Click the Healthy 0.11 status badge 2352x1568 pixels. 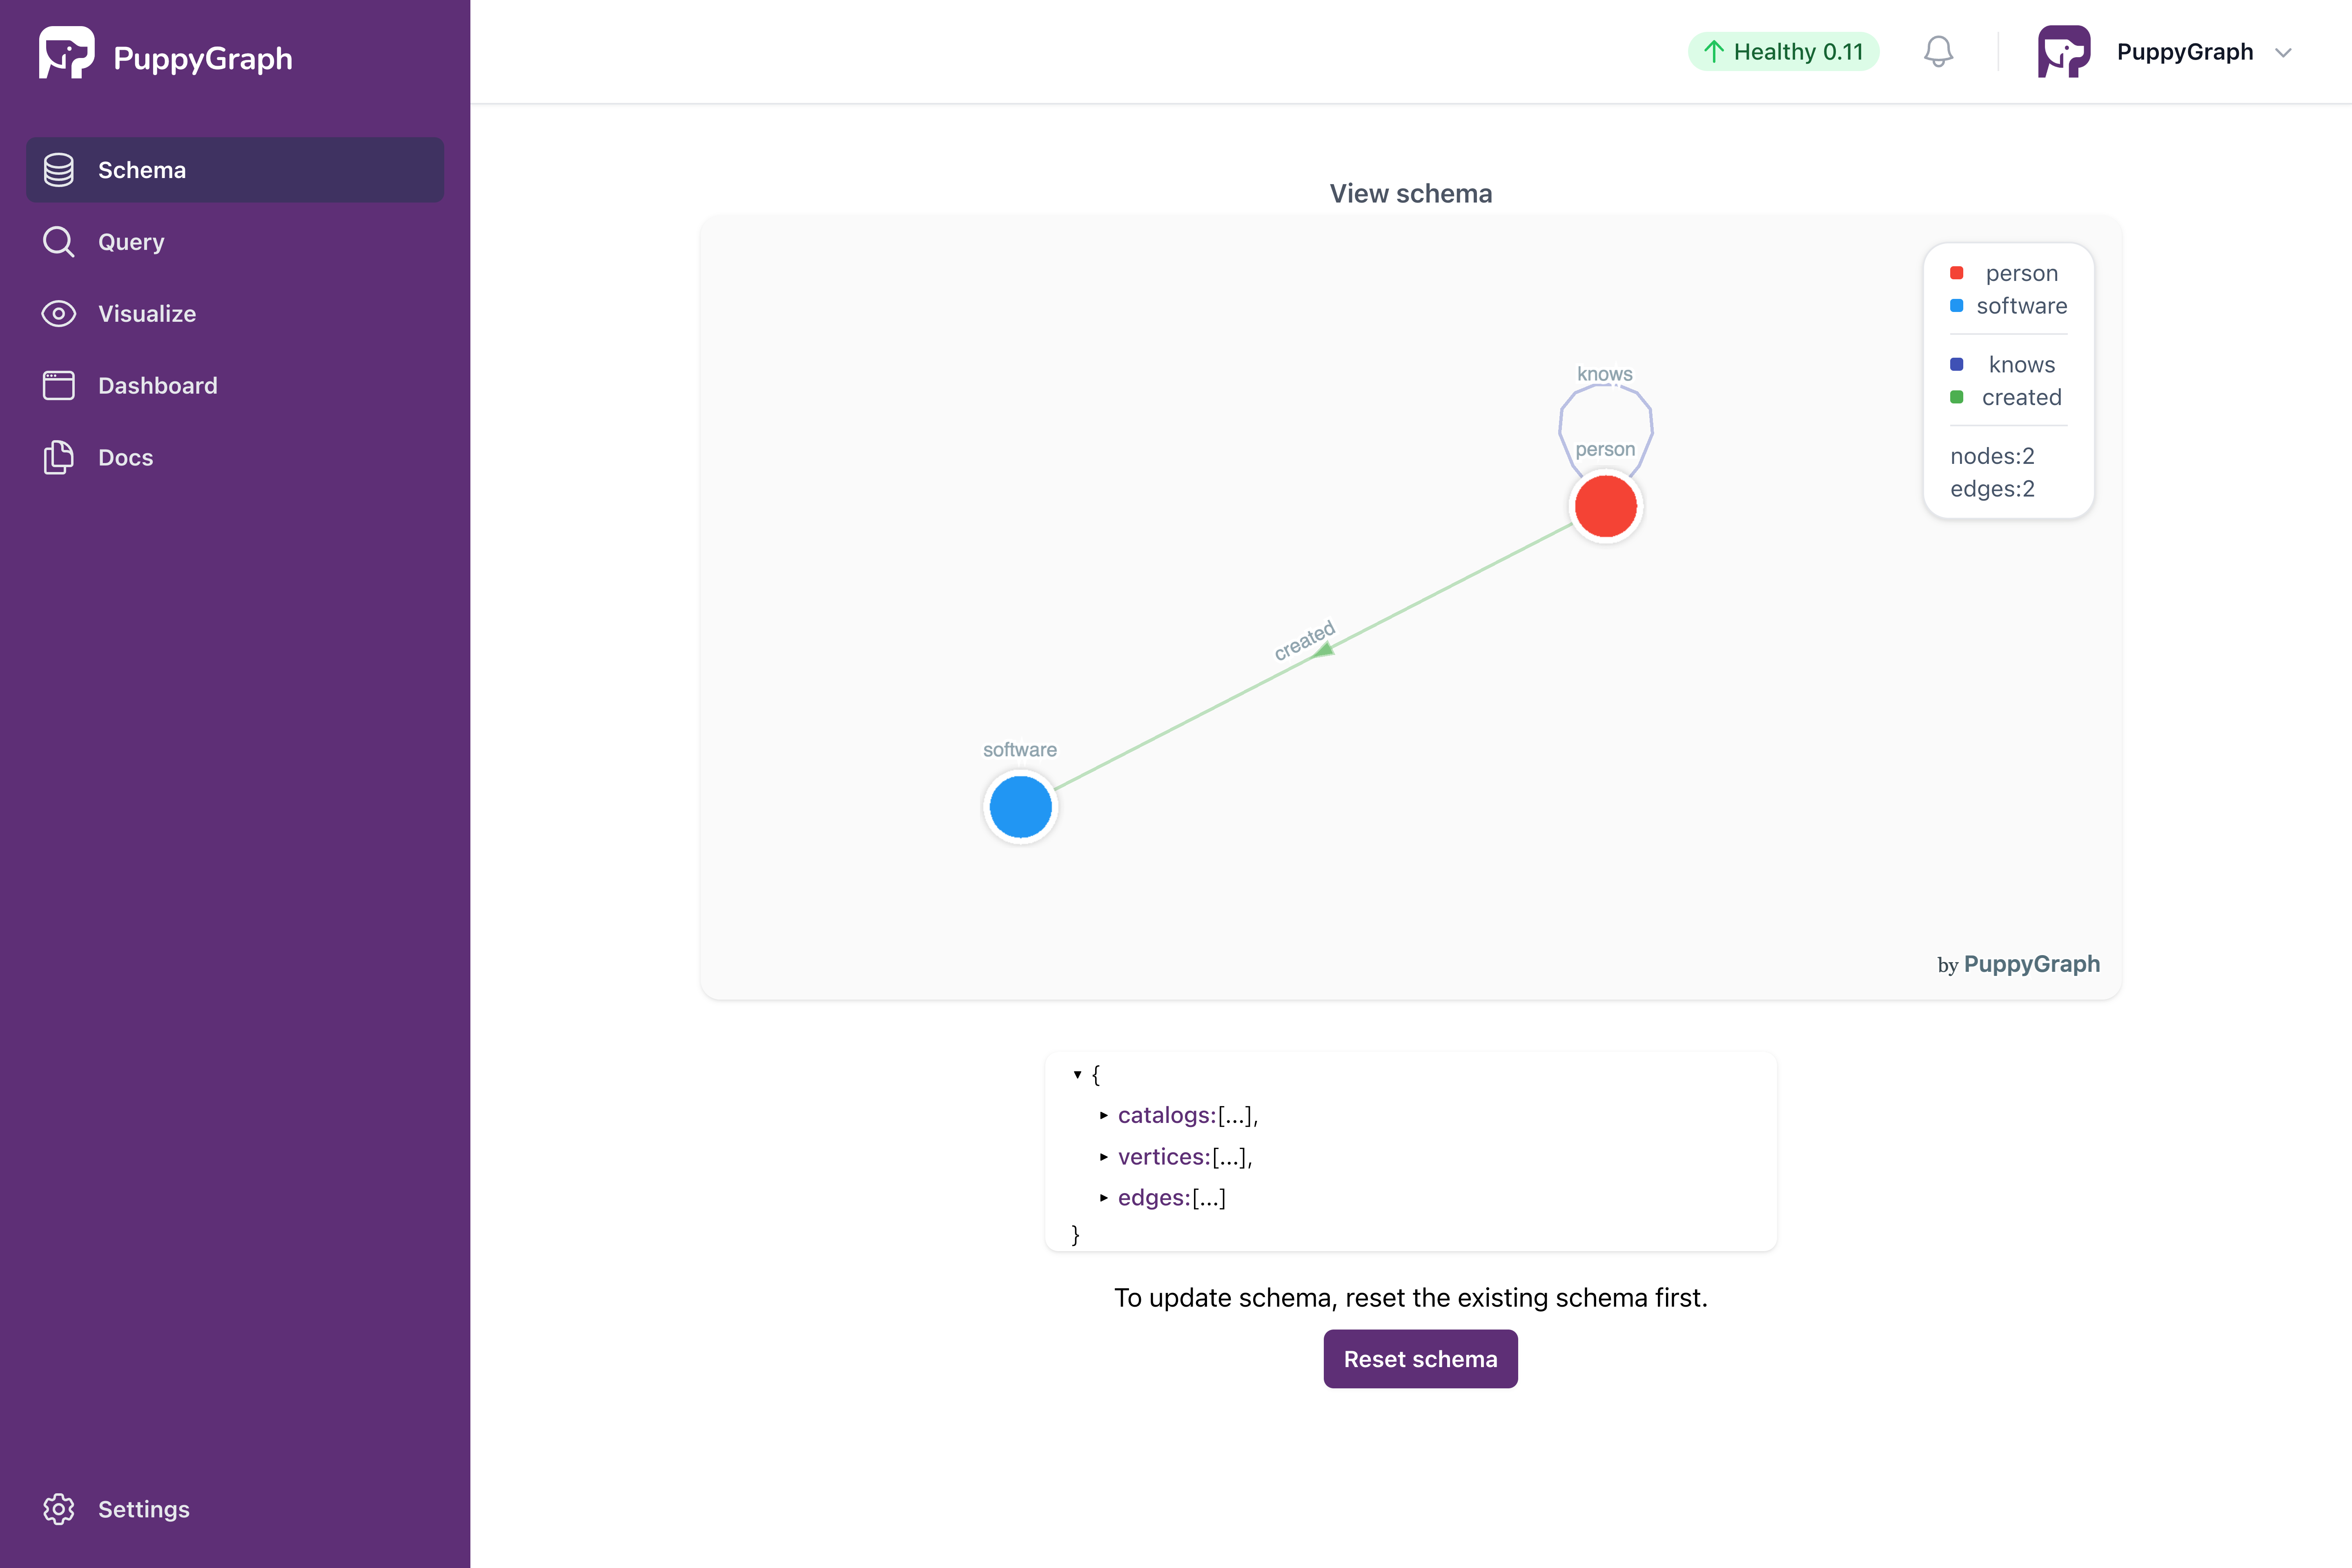point(1783,52)
